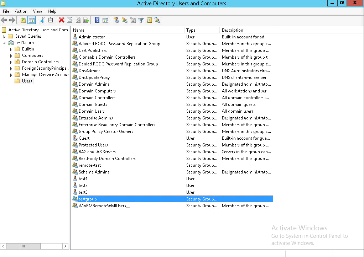Click the Create new user icon

point(116,20)
